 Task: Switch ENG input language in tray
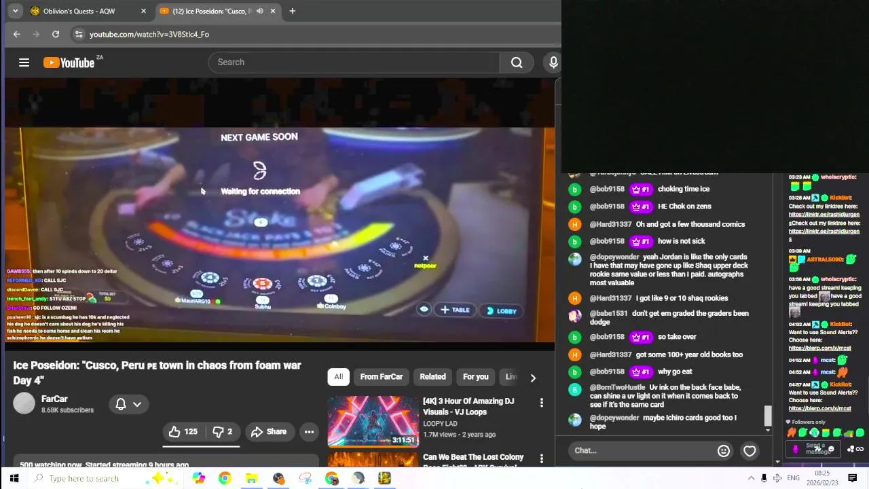(793, 478)
